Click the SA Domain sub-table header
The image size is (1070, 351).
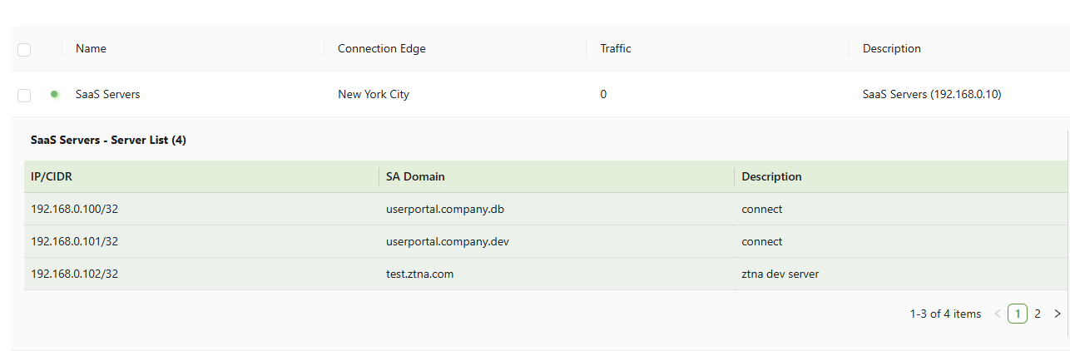coord(414,176)
